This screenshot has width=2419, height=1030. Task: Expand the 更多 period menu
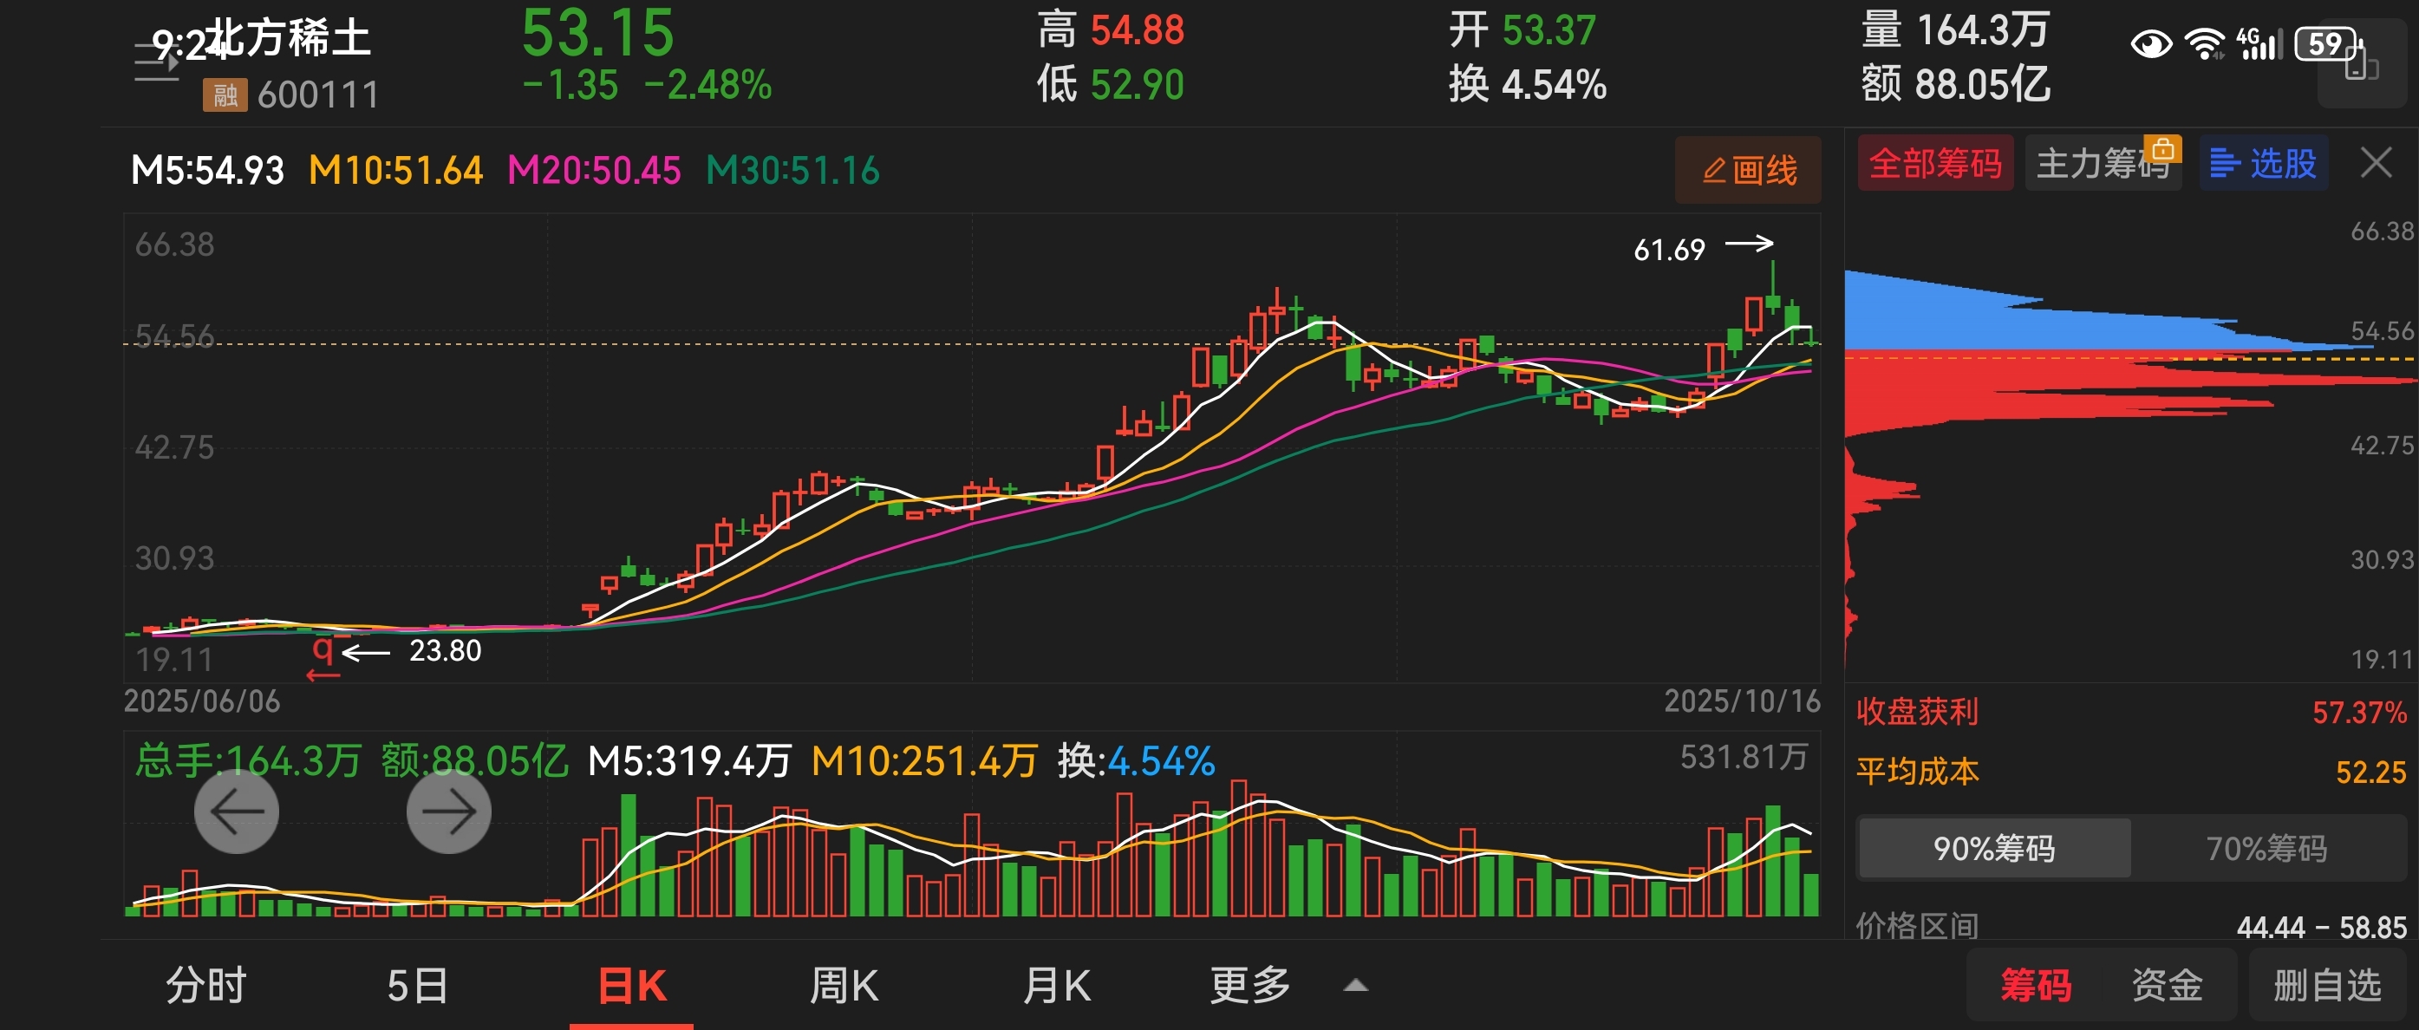1249,985
